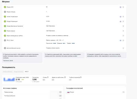Click the PR-CY Rank label

pos(10,40)
